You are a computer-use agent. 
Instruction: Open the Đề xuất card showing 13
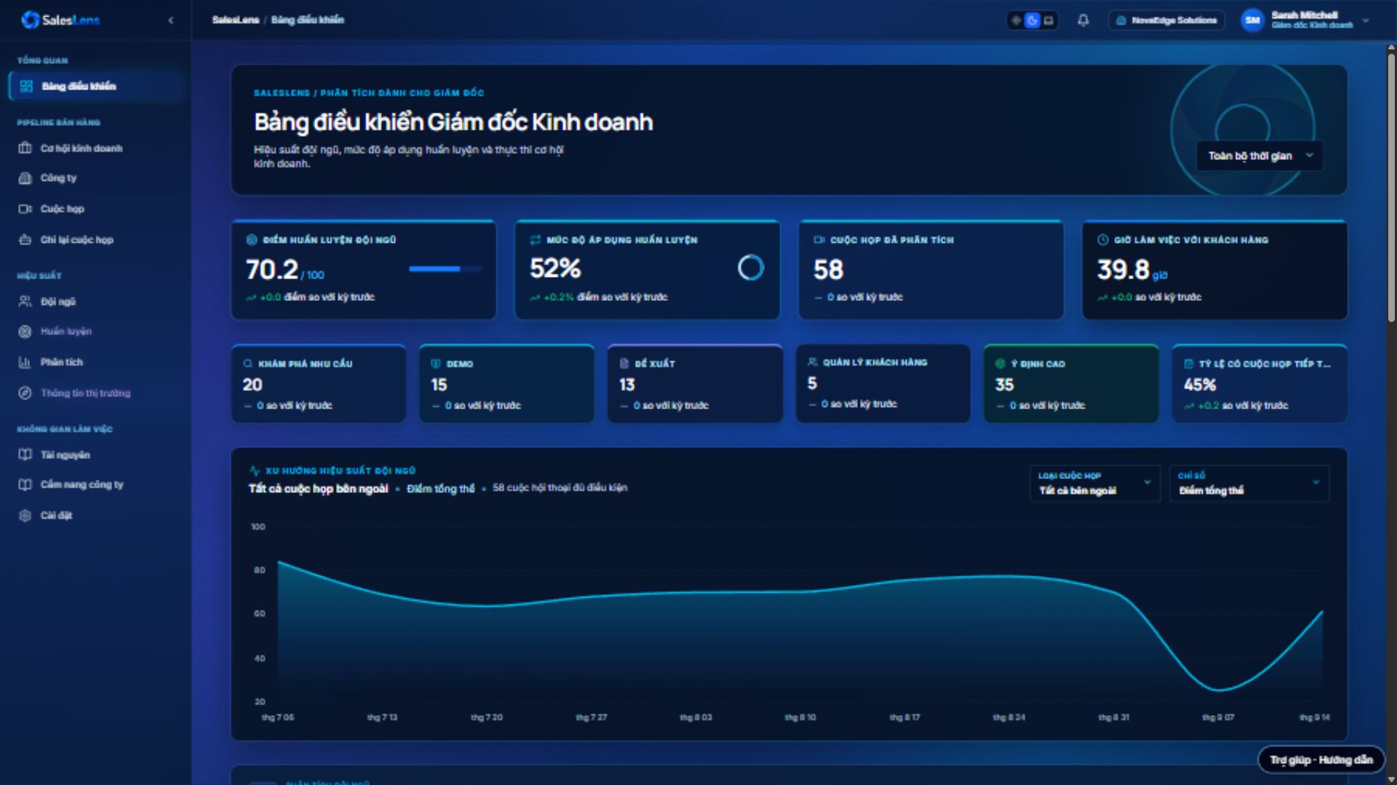coord(695,384)
